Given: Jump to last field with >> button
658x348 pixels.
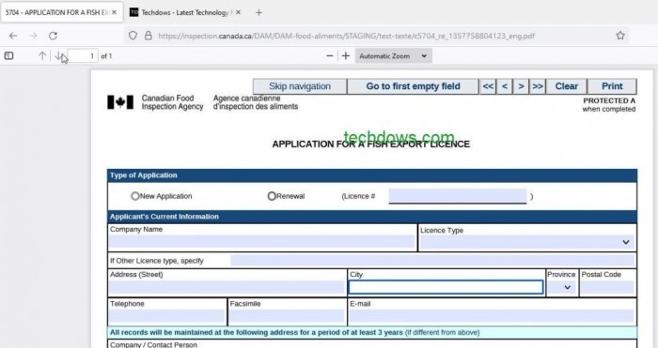Looking at the screenshot, I should click(537, 86).
